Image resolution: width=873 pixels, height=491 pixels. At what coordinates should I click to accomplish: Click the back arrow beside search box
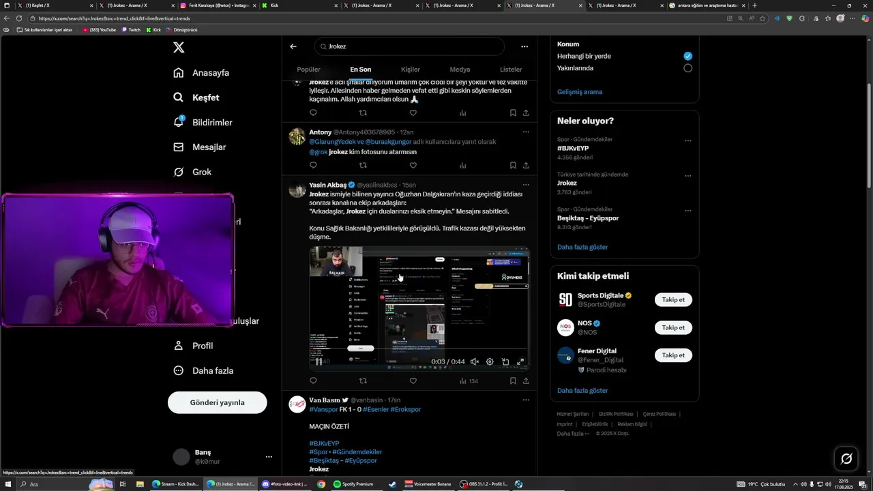click(293, 46)
